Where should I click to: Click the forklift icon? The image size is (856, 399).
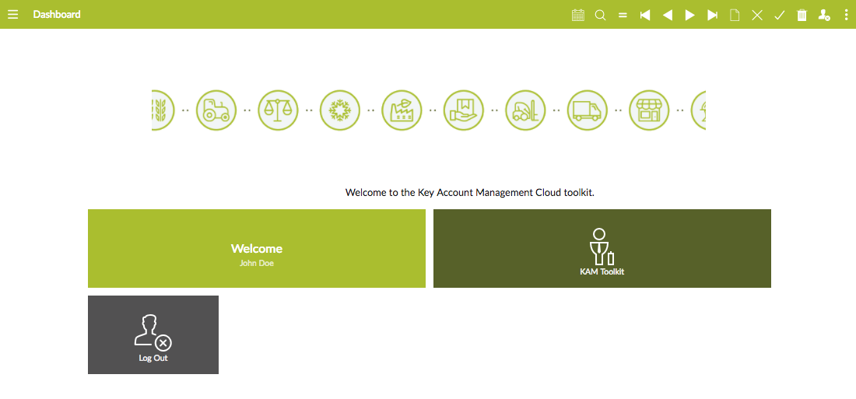[x=525, y=110]
